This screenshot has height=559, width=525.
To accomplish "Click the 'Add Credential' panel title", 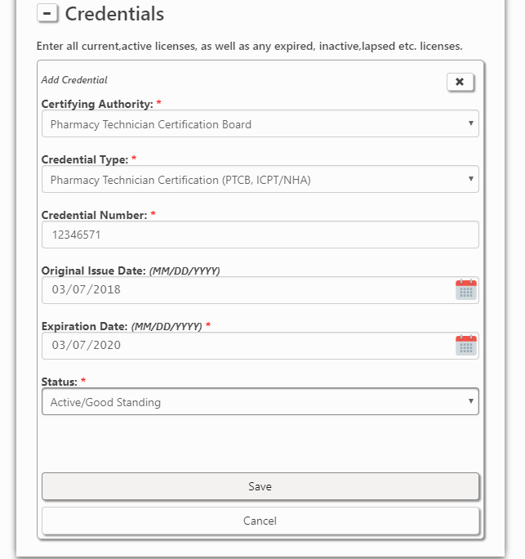I will tap(74, 80).
